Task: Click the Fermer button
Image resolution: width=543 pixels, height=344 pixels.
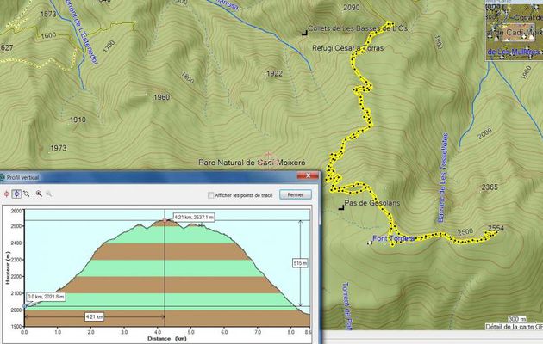Action: pyautogui.click(x=296, y=195)
